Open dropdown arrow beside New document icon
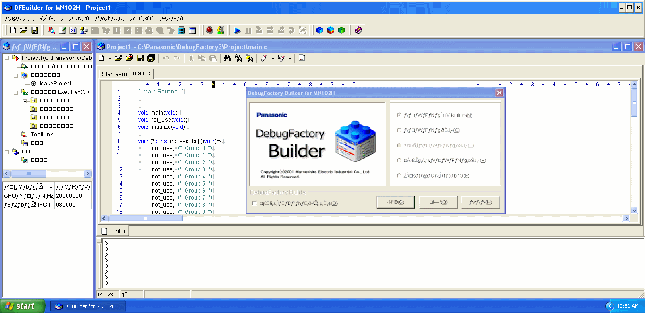This screenshot has width=645, height=313. click(x=110, y=59)
